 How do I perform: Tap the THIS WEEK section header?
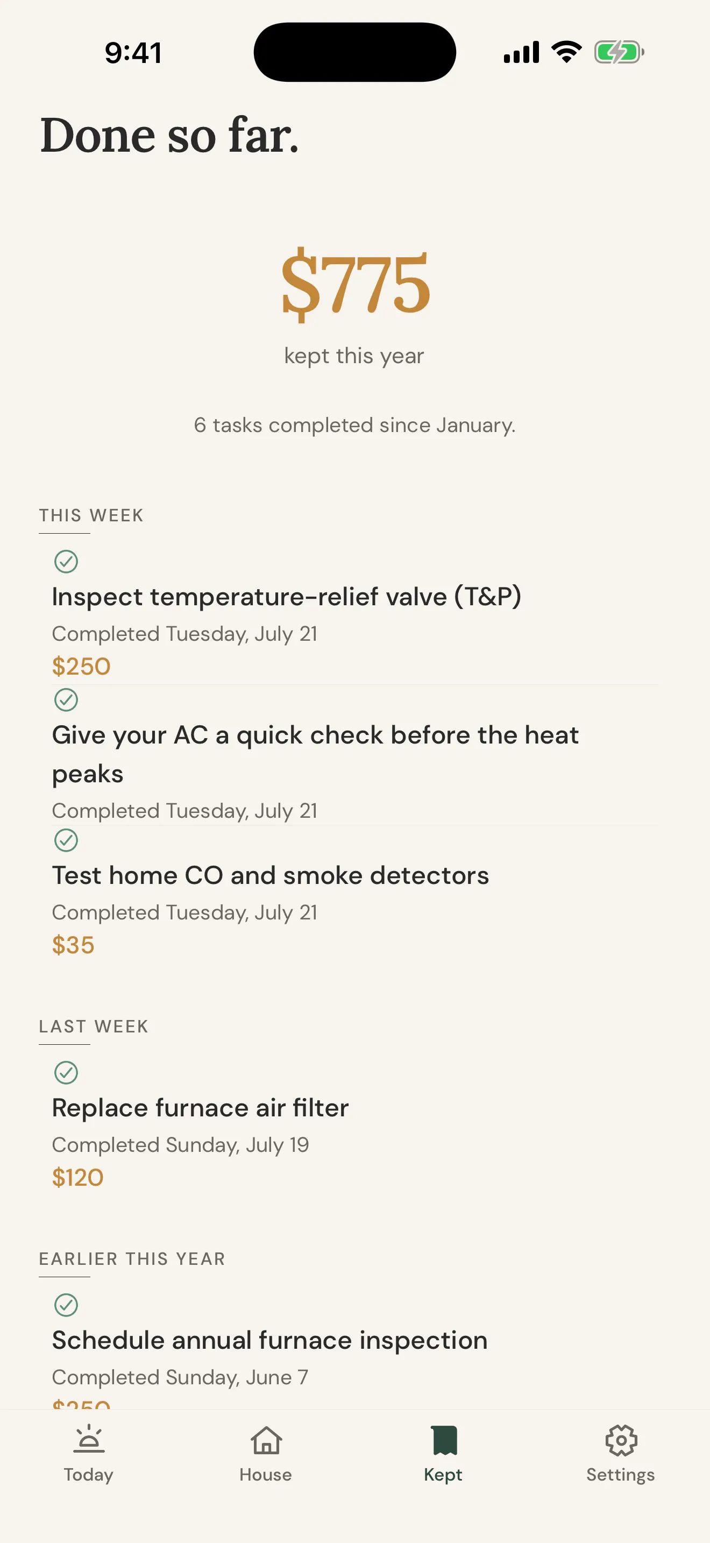tap(91, 515)
